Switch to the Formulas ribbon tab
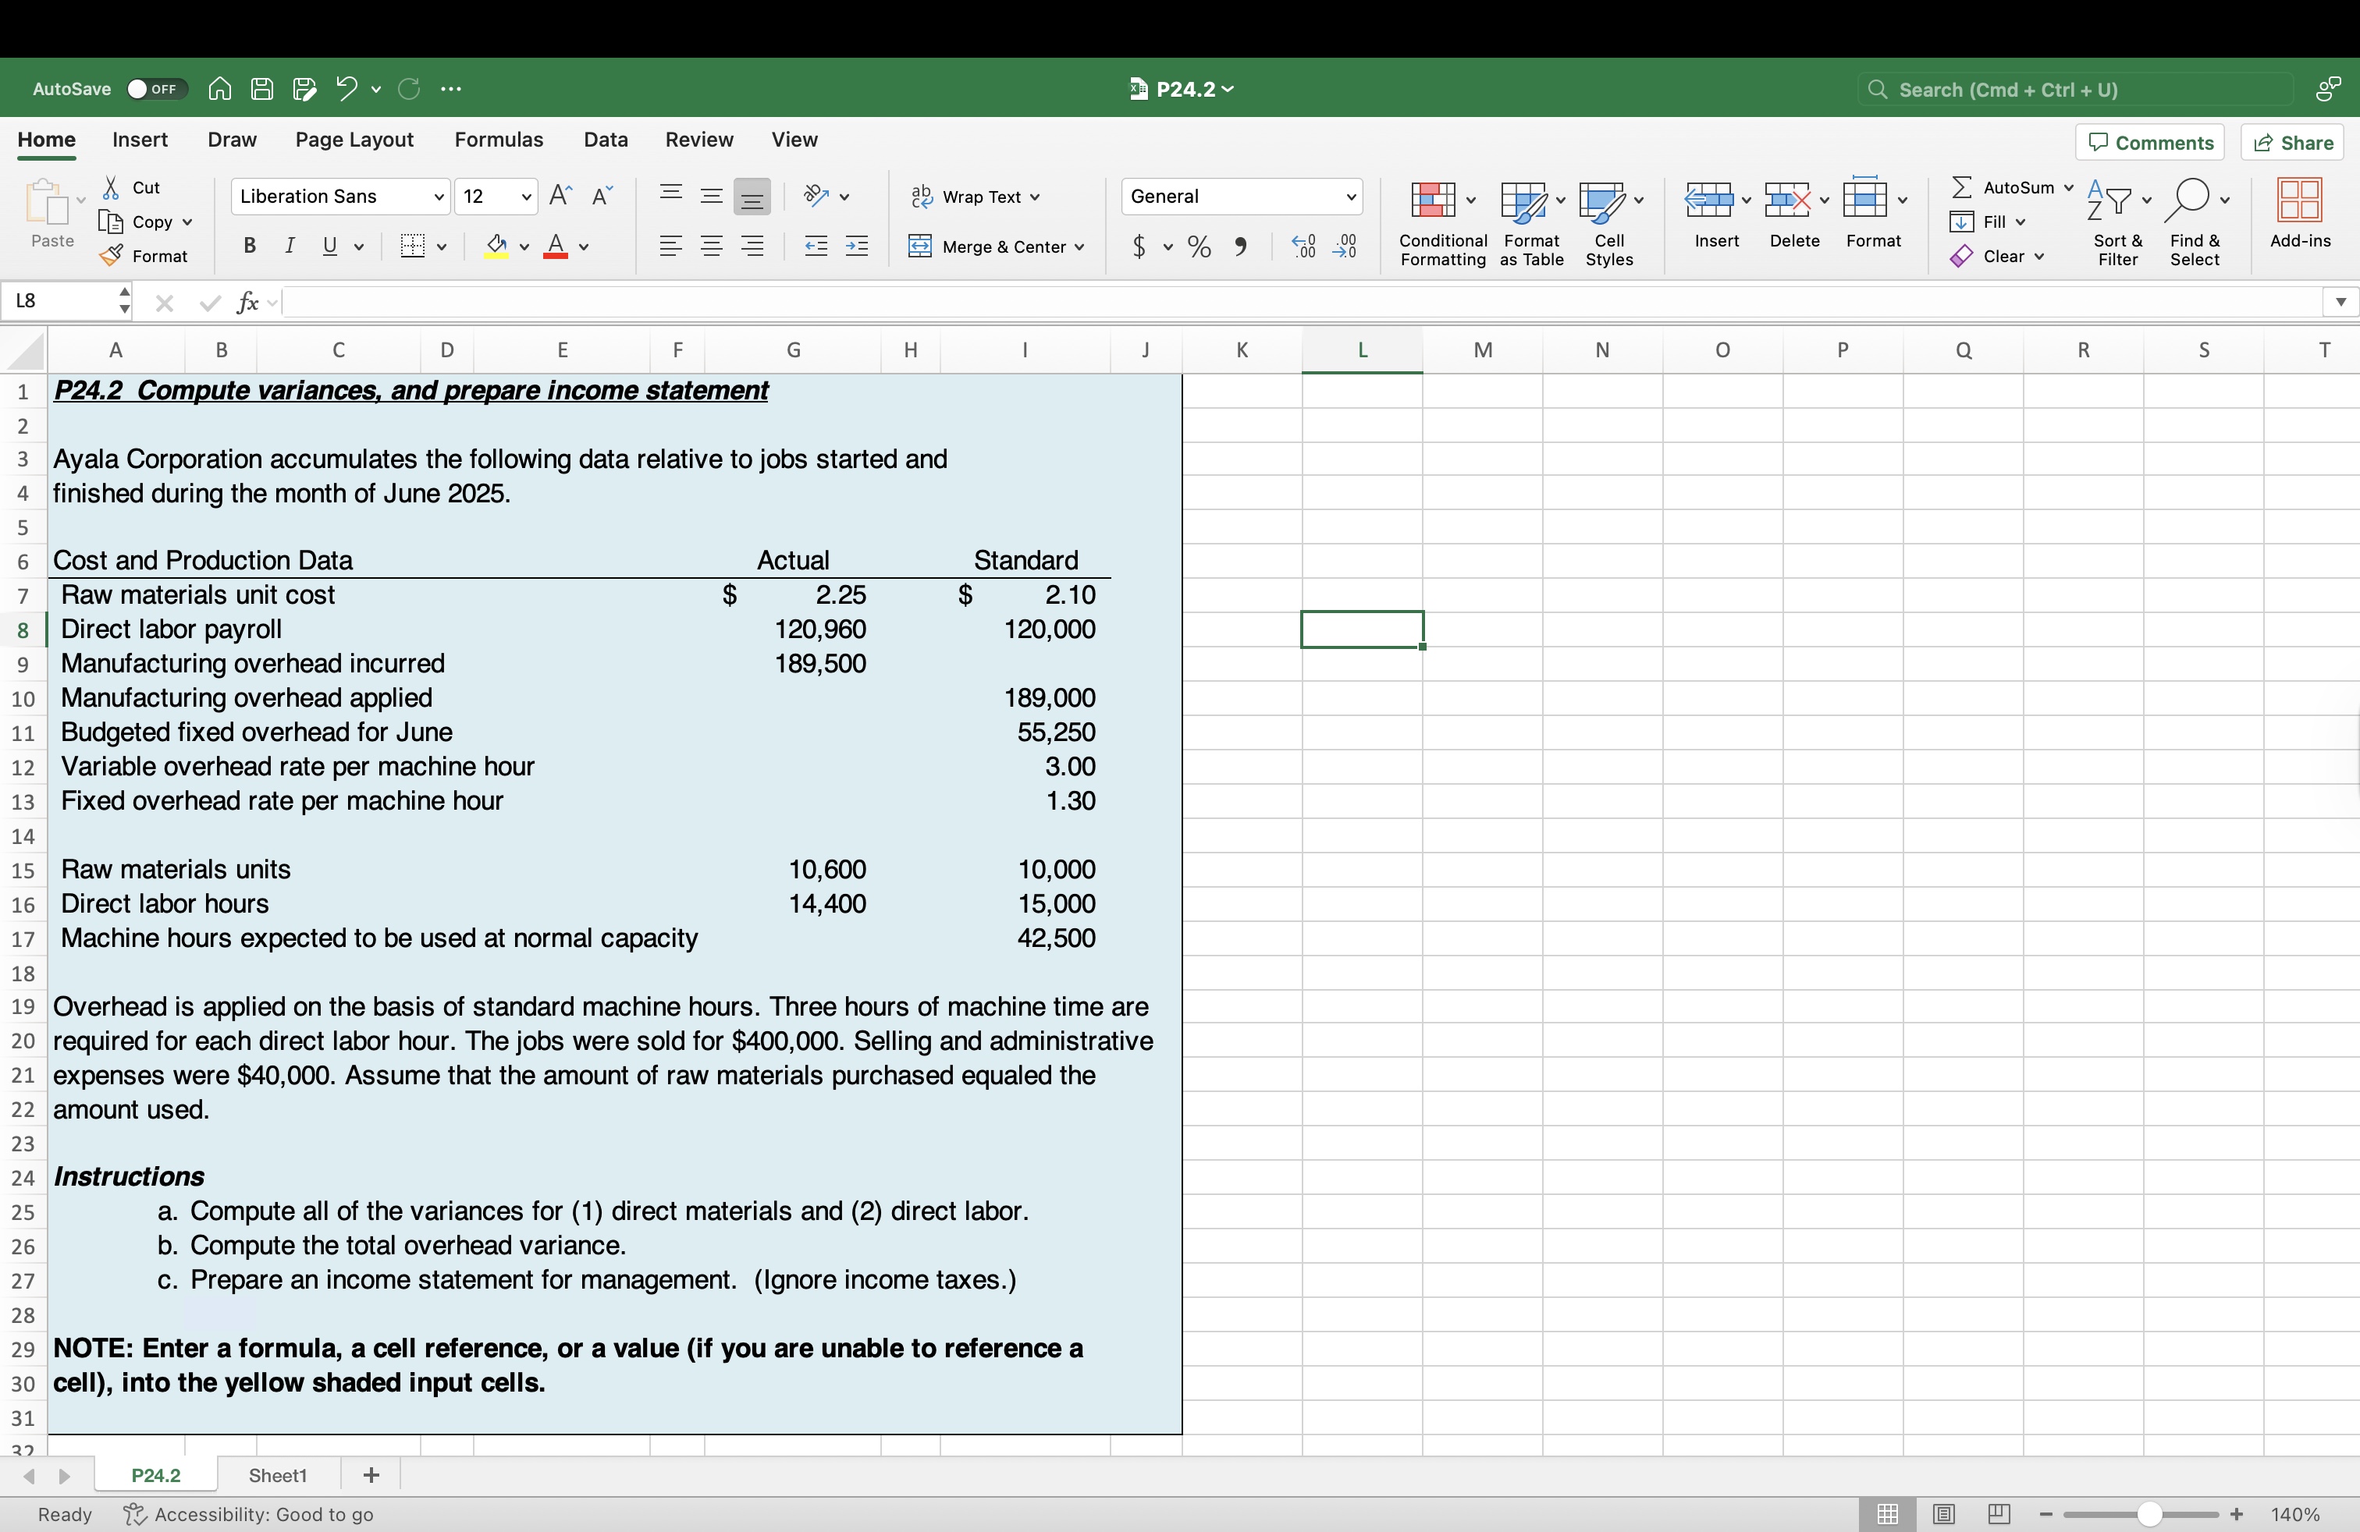Screen dimensions: 2360x1532 click(x=498, y=140)
